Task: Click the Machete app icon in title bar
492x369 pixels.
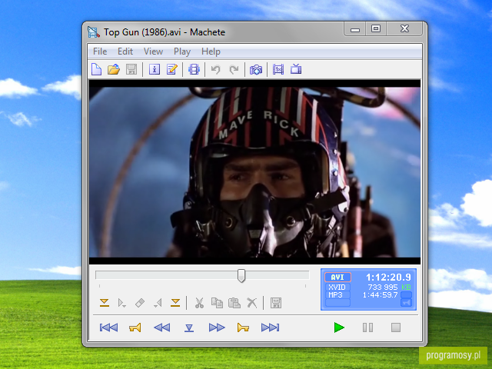Action: (94, 32)
